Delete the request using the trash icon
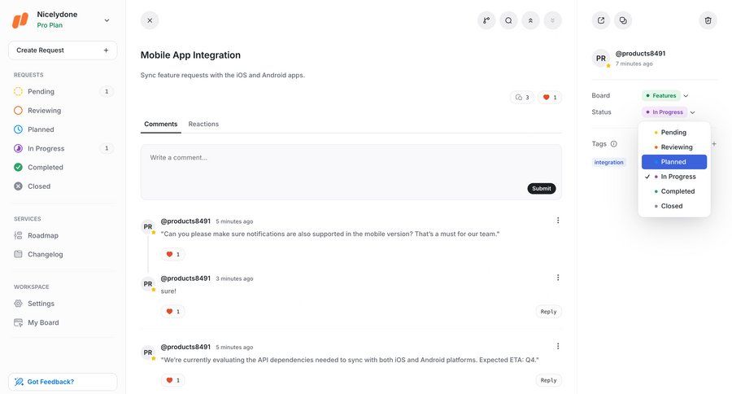732x394 pixels. [x=708, y=20]
